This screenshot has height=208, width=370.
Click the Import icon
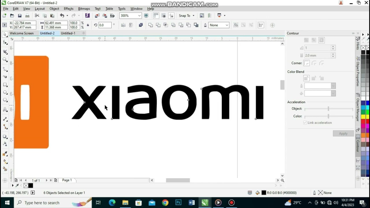pos(97,16)
